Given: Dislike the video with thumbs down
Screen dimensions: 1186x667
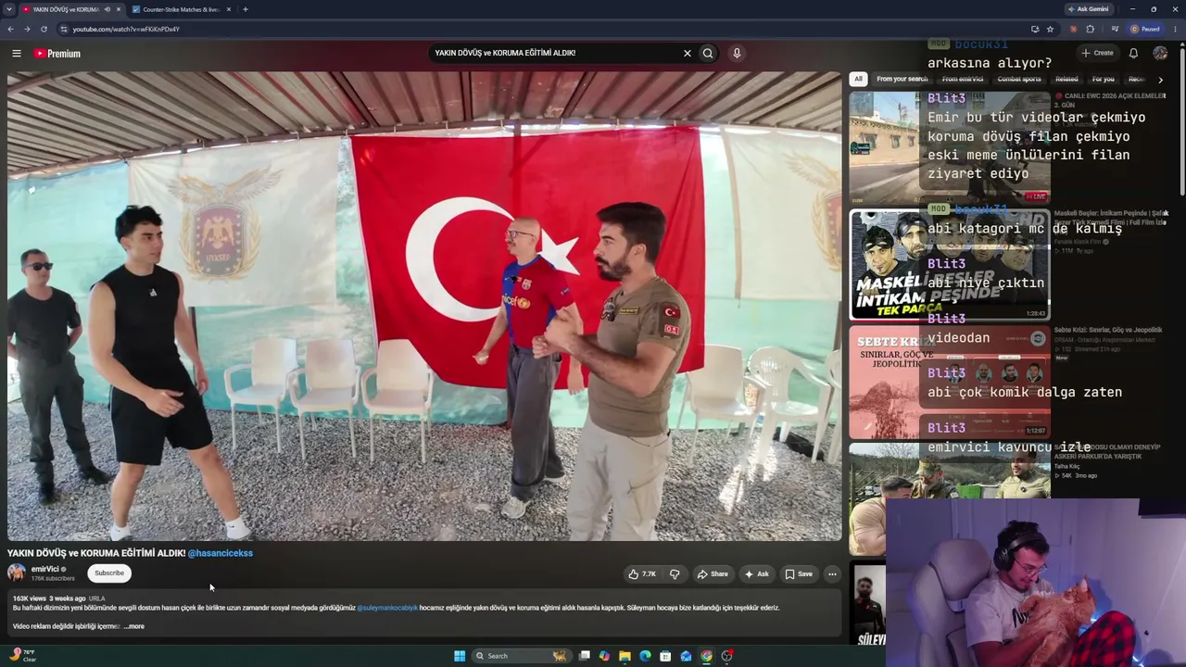Looking at the screenshot, I should tap(675, 574).
